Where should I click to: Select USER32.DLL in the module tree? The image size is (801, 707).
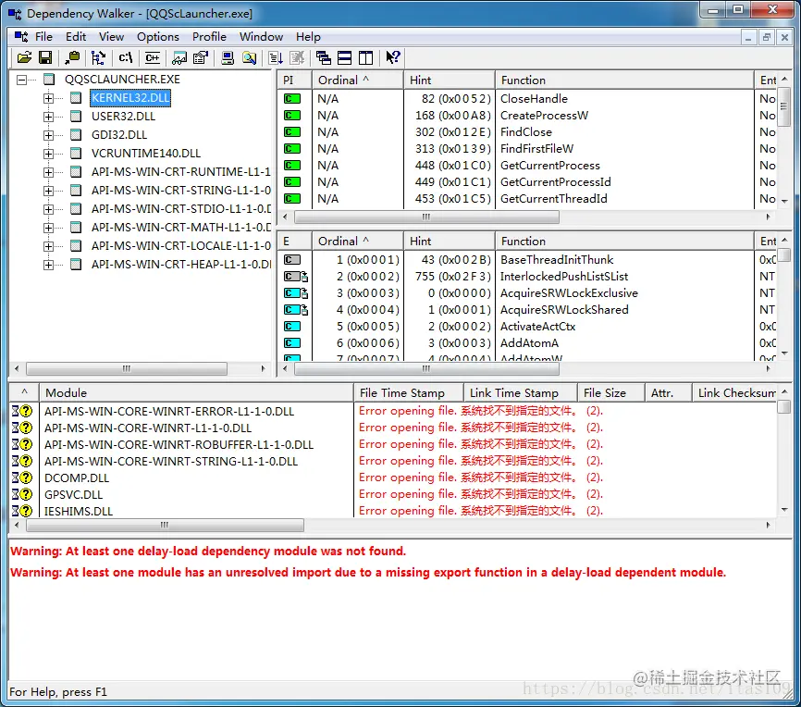point(123,116)
